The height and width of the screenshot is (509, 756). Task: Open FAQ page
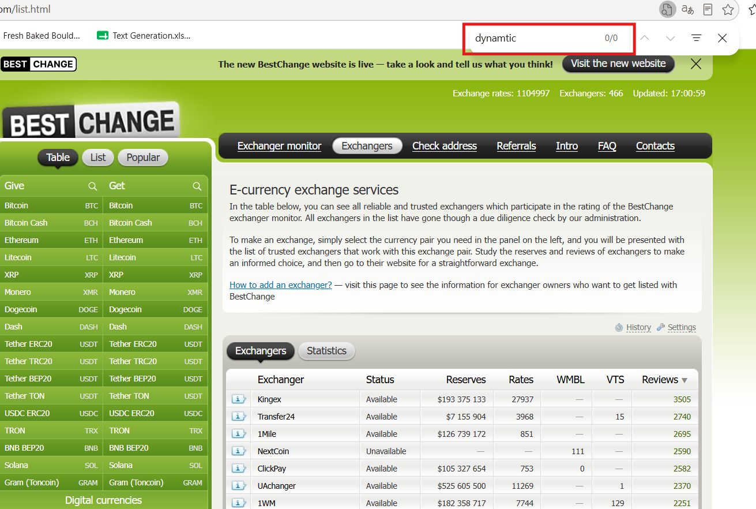pos(607,146)
